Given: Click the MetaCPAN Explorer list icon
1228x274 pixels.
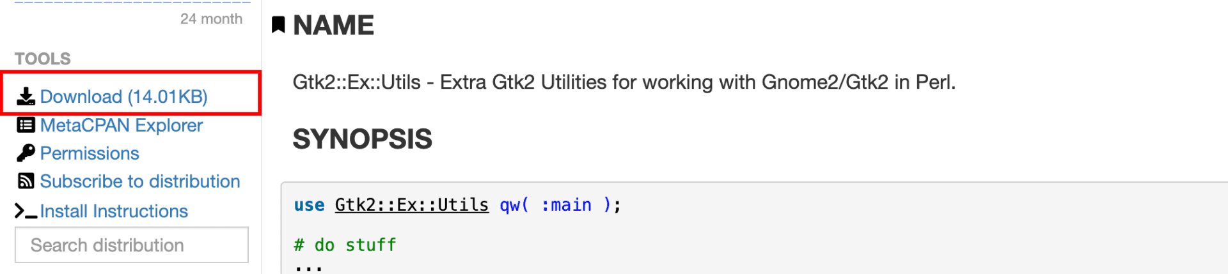Looking at the screenshot, I should pos(26,125).
